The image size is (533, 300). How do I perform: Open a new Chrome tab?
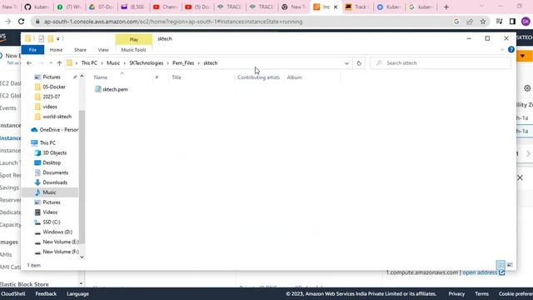point(446,7)
